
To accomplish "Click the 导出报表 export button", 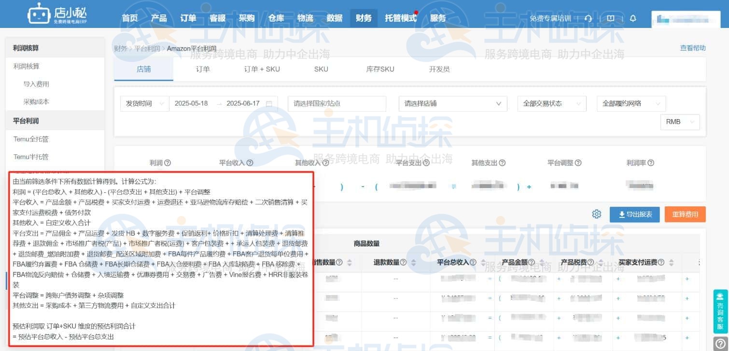I will (634, 214).
